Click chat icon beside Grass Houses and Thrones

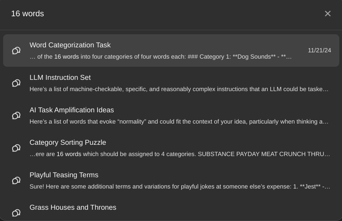pos(16,213)
